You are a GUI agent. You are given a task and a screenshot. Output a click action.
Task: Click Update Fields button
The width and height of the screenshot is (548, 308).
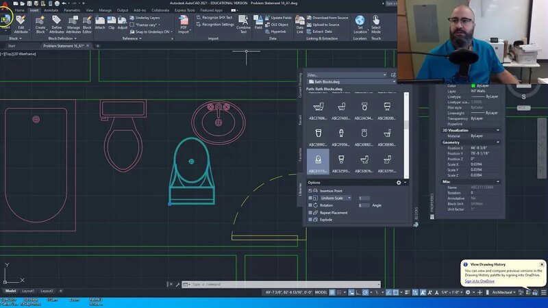point(278,18)
